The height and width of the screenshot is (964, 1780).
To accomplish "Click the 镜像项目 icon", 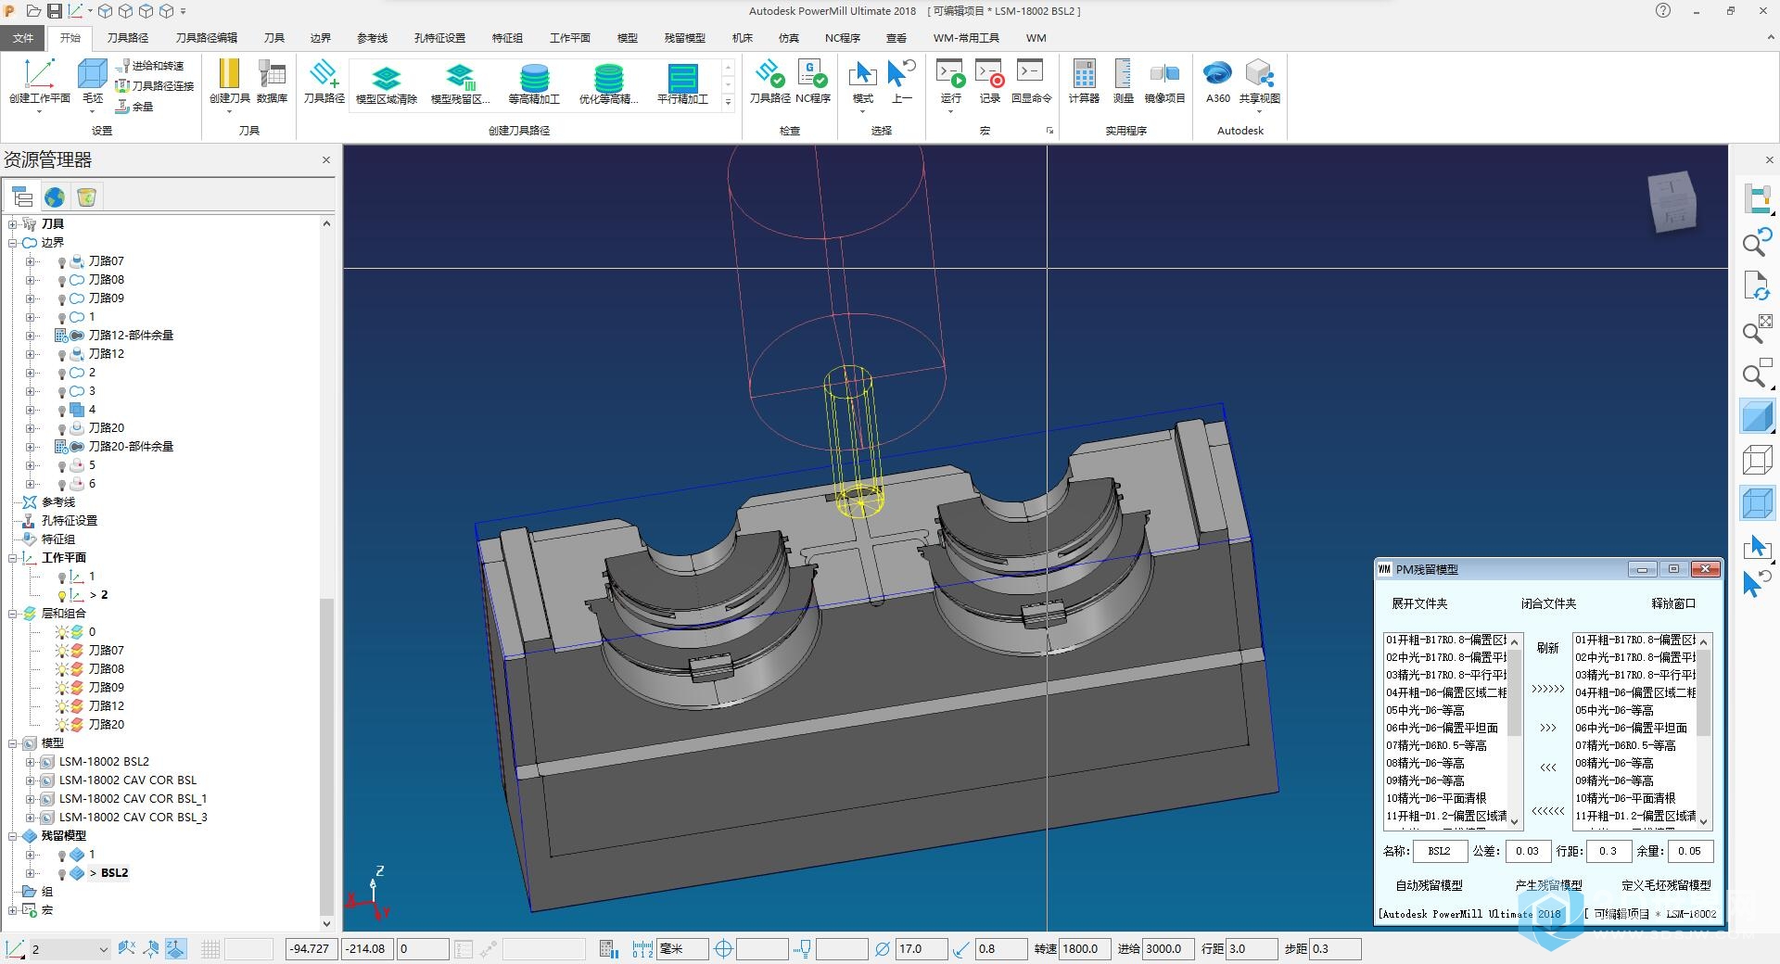I will 1164,74.
